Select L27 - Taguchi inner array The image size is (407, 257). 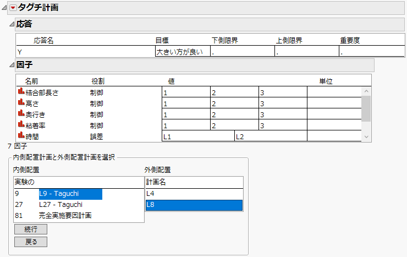(x=61, y=205)
